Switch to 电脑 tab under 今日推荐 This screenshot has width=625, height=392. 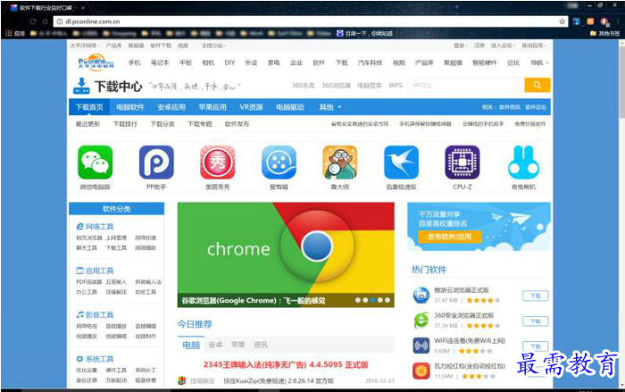(191, 345)
